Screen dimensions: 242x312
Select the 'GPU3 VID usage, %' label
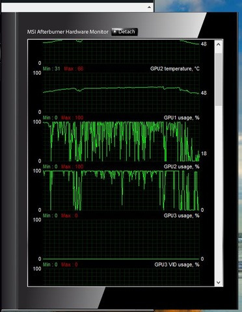pyautogui.click(x=177, y=265)
